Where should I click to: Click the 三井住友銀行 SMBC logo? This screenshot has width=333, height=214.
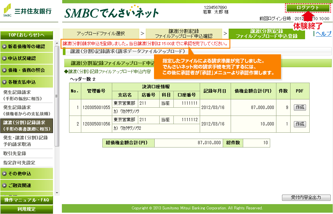(x=28, y=11)
